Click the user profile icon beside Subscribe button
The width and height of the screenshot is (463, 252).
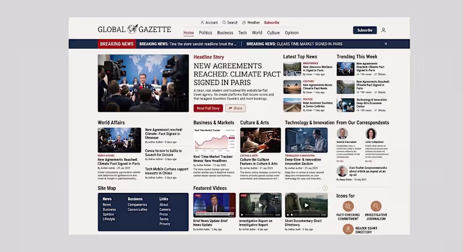[x=383, y=30]
